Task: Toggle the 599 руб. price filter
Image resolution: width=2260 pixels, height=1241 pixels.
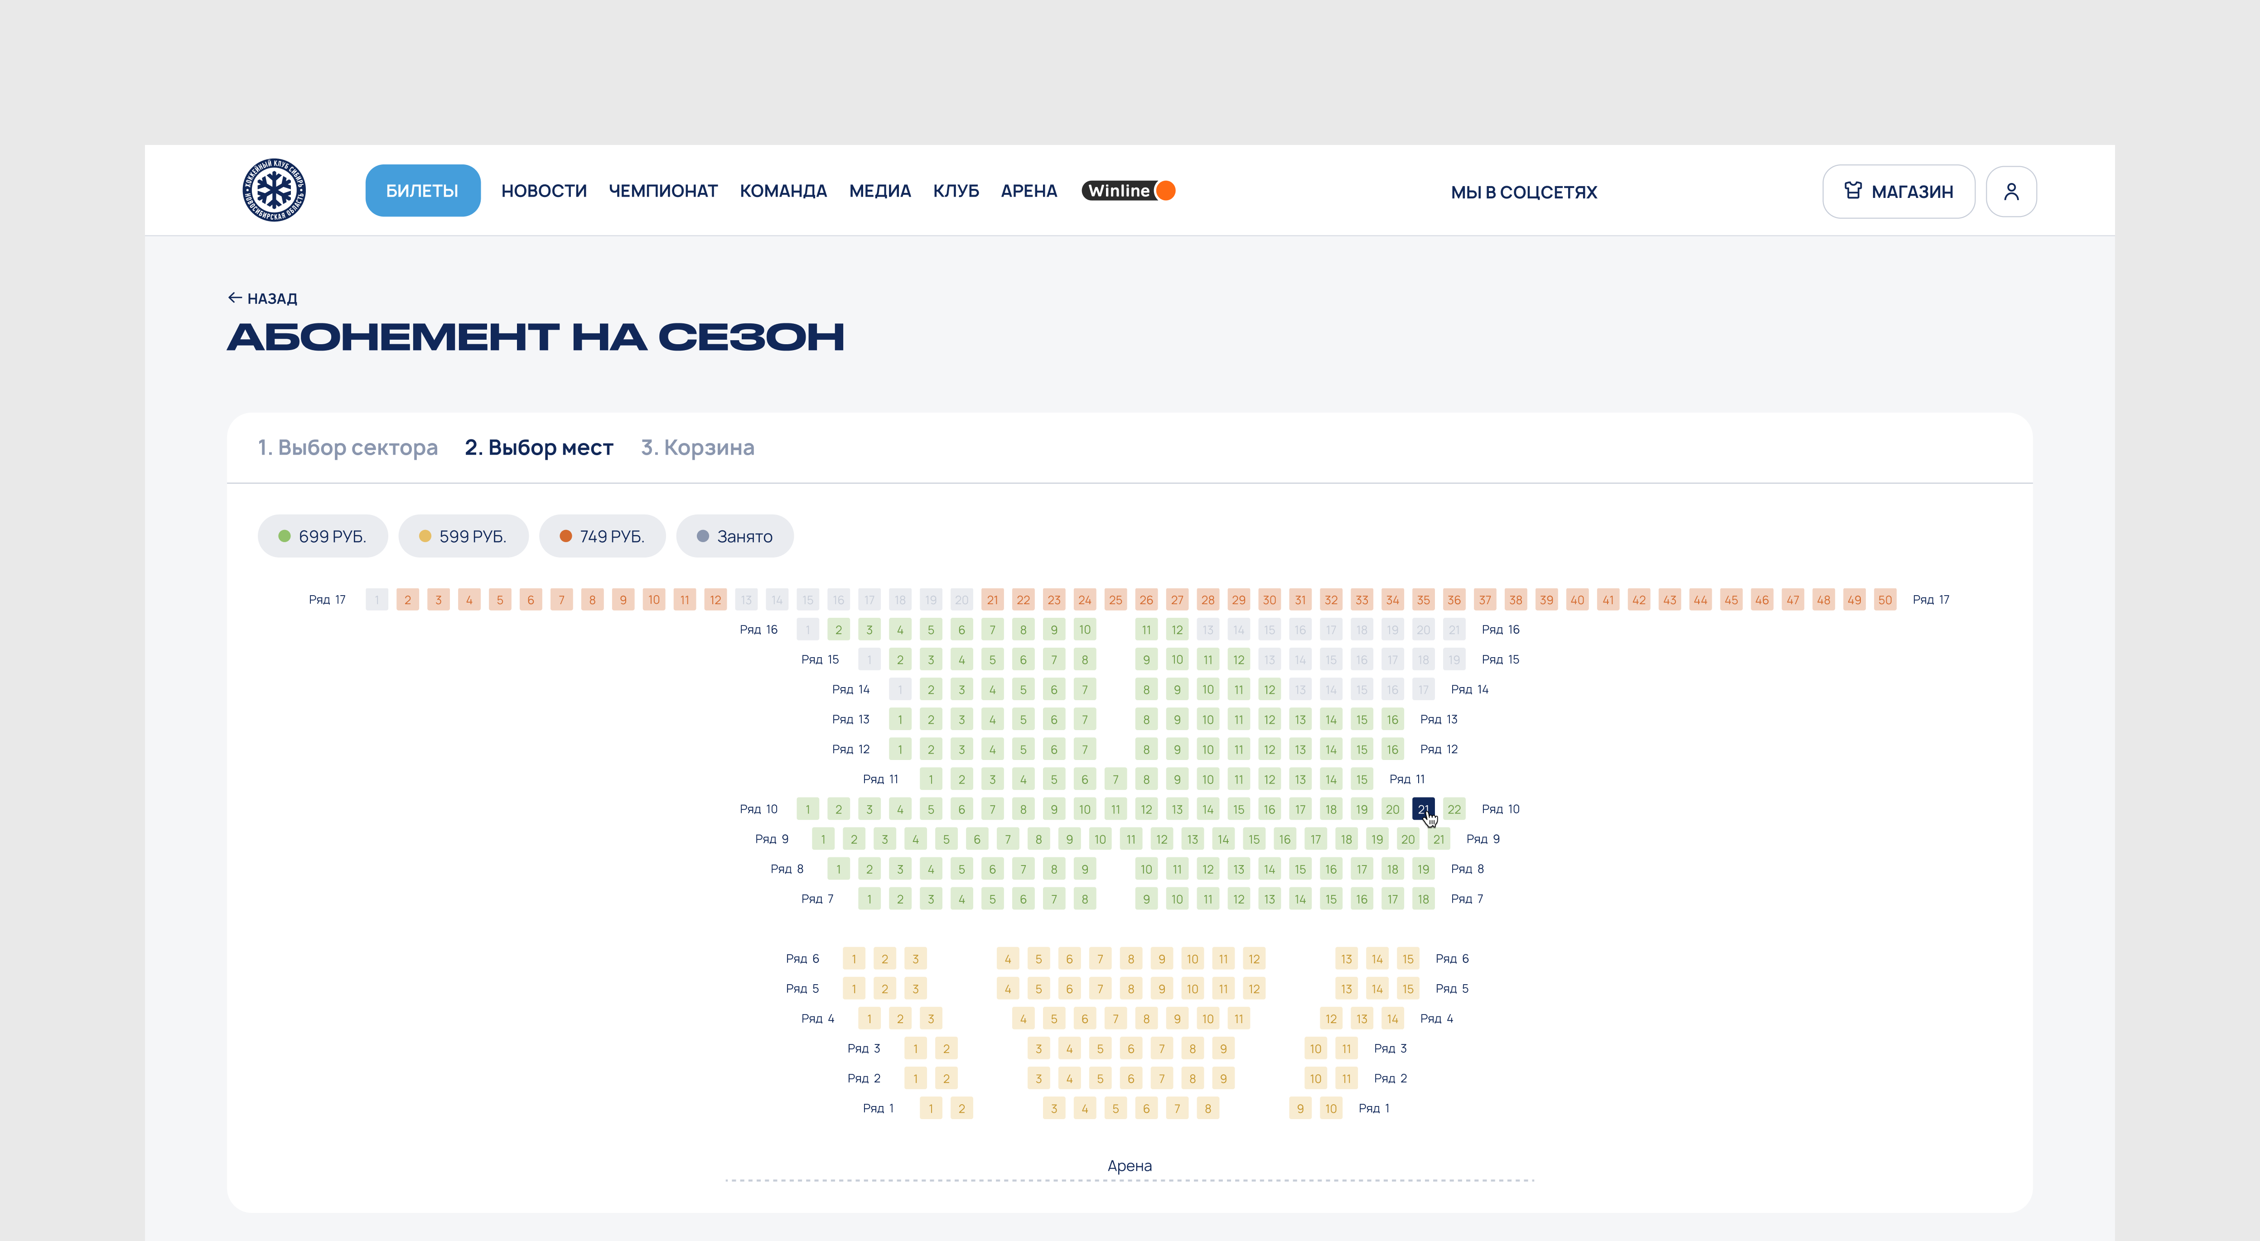Action: click(x=462, y=536)
